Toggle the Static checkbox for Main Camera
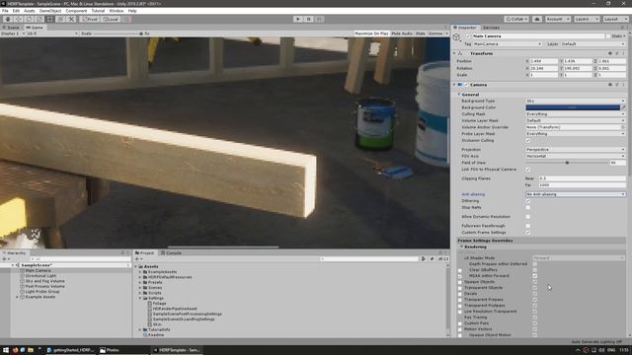Image resolution: width=632 pixels, height=355 pixels. [608, 35]
